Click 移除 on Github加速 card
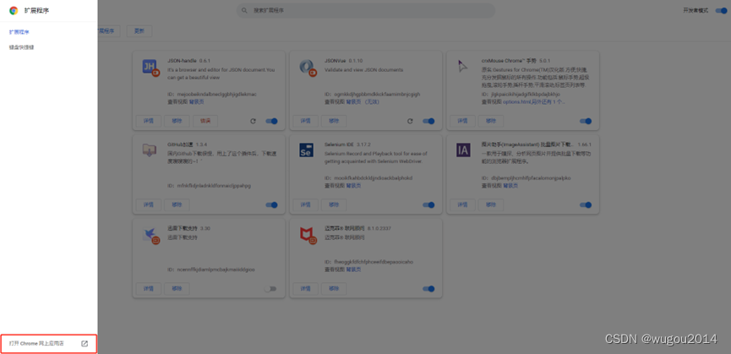The image size is (731, 354). pyautogui.click(x=177, y=205)
